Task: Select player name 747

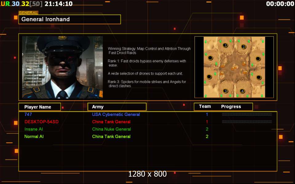Action: (28, 114)
